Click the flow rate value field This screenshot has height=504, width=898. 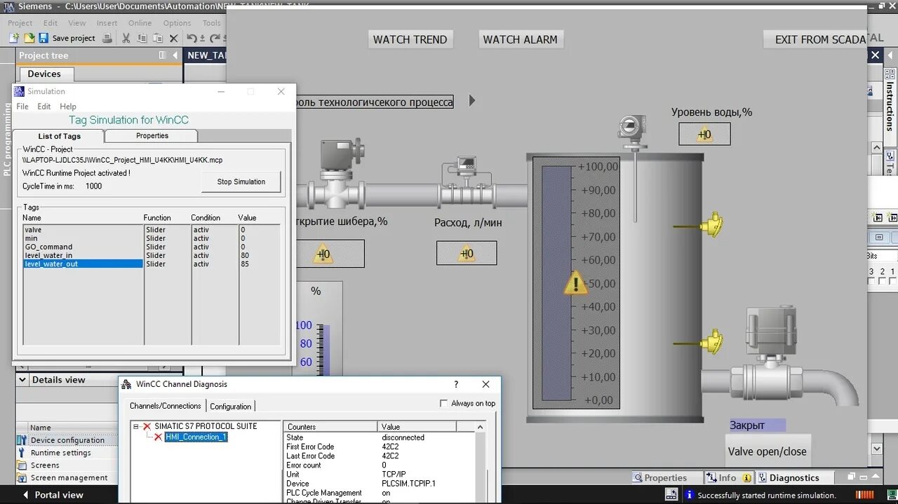(467, 253)
